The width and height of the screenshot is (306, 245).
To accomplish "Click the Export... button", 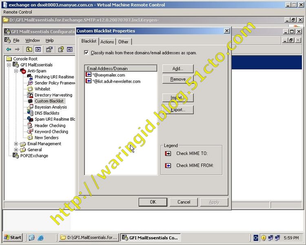I will [177, 109].
